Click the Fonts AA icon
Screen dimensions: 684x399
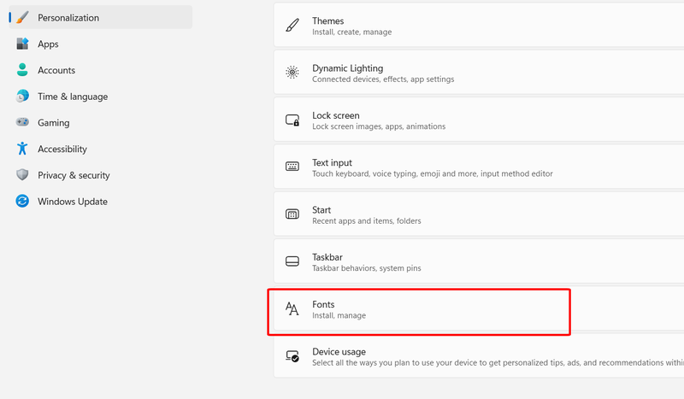click(292, 309)
